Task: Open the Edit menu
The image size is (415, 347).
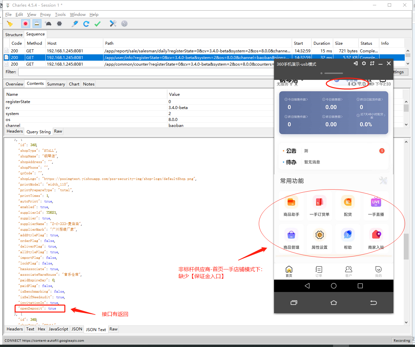Action: point(19,15)
